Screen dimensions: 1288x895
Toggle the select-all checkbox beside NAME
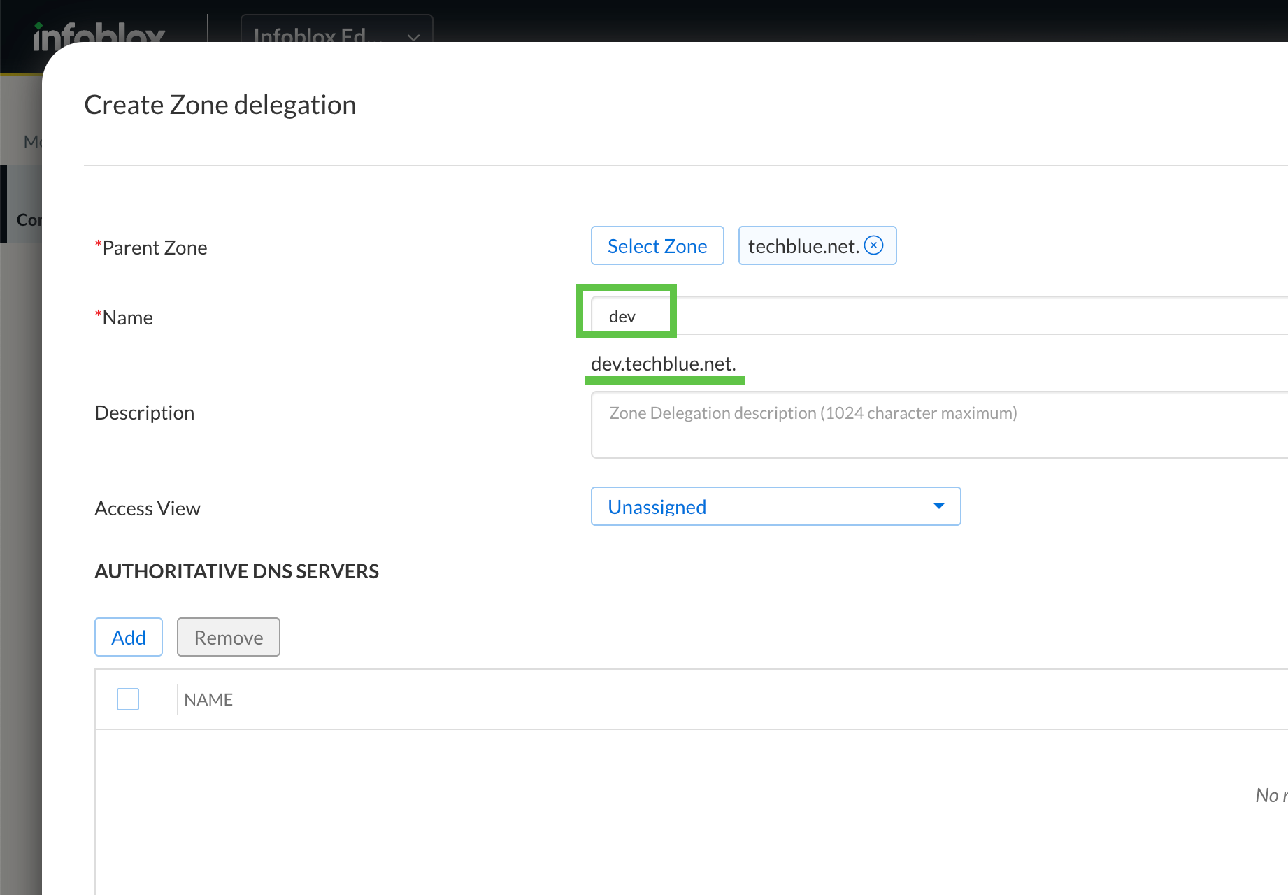(128, 699)
